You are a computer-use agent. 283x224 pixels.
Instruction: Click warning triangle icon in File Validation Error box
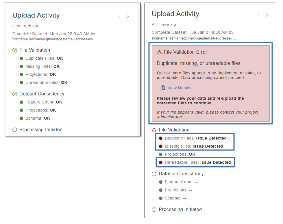point(159,52)
